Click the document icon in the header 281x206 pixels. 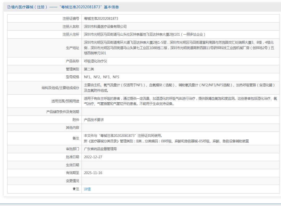tap(9, 7)
